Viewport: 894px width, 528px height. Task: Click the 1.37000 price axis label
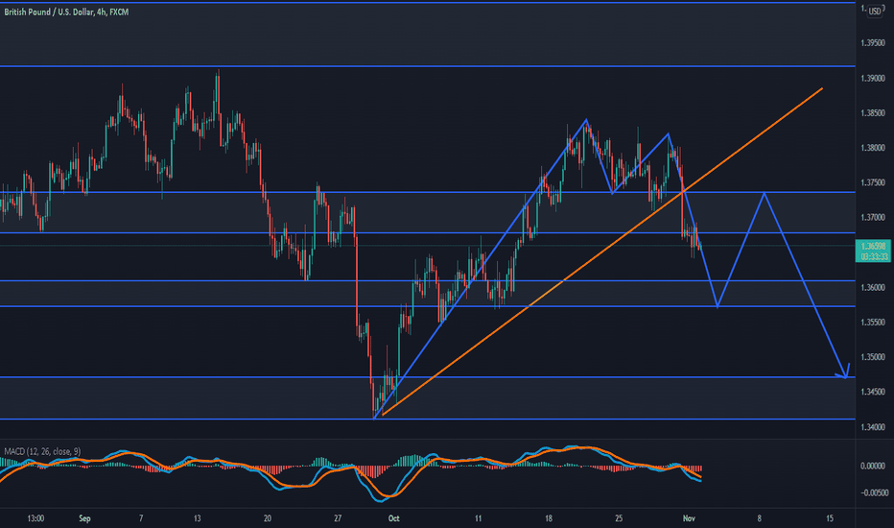[873, 218]
